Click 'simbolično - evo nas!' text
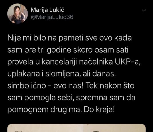153x132 pixels. click(45, 86)
